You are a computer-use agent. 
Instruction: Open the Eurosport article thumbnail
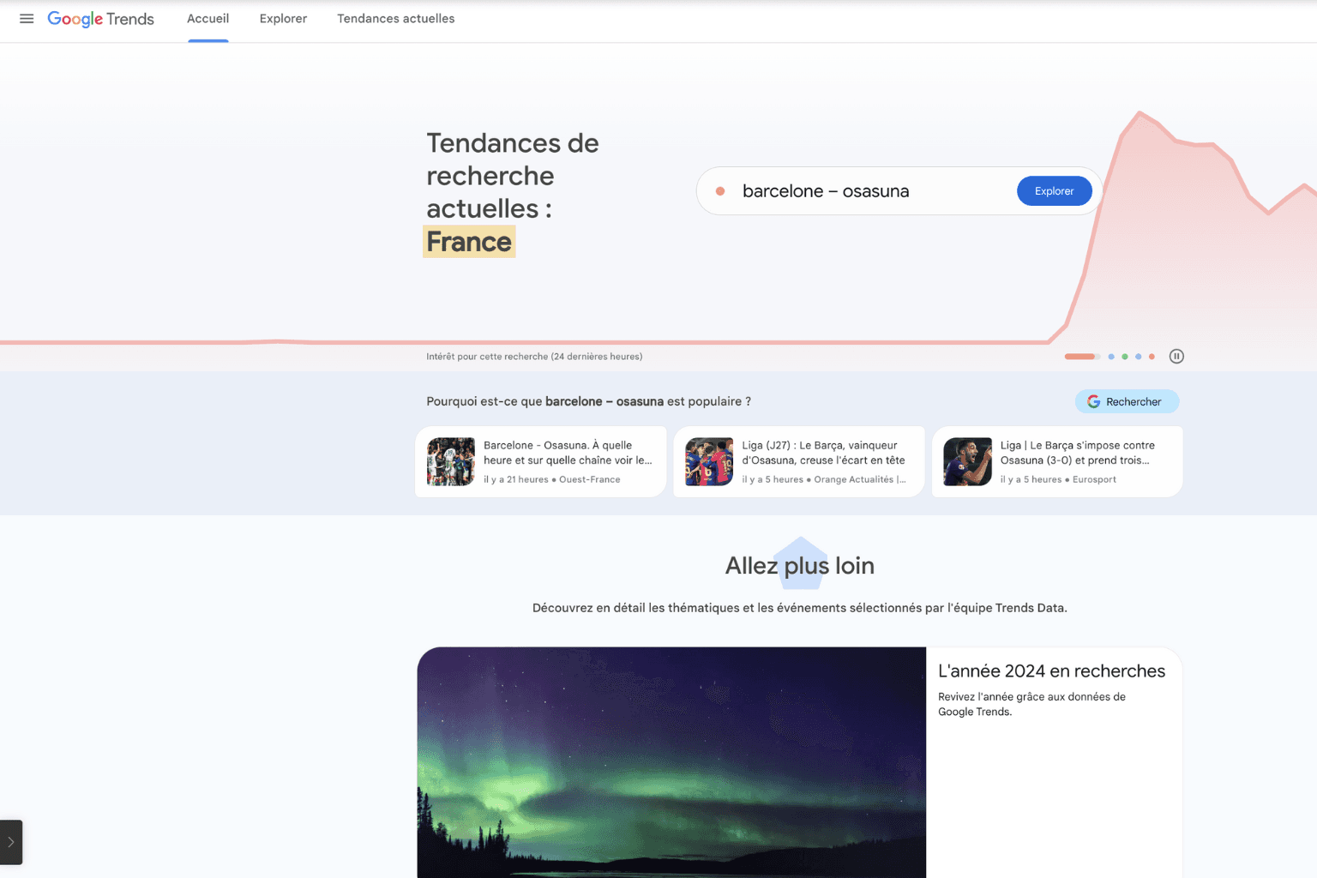(x=967, y=461)
